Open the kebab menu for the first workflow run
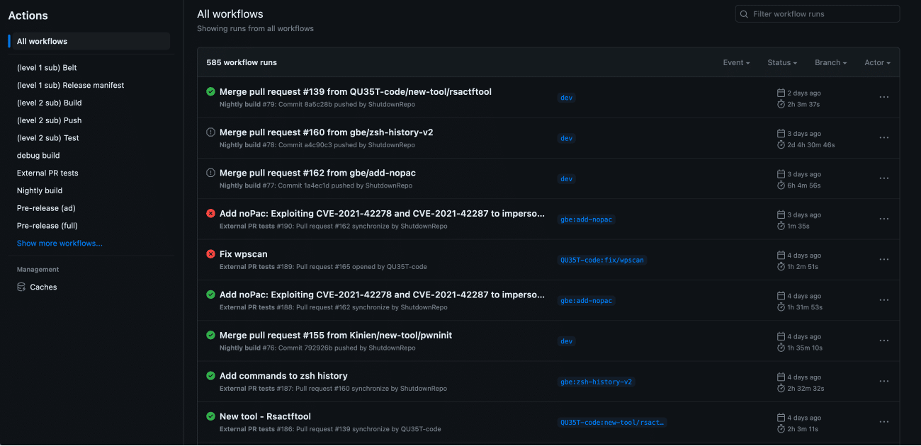Image resolution: width=921 pixels, height=446 pixels. pyautogui.click(x=883, y=97)
